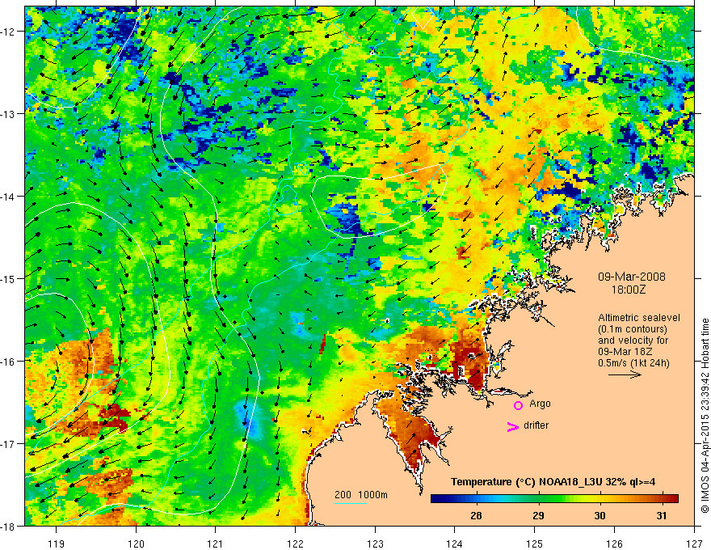Click the magenta Argo circle legend symbol
The width and height of the screenshot is (711, 550).
[518, 405]
